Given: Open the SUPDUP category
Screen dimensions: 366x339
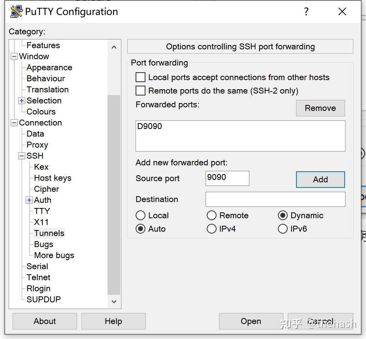Looking at the screenshot, I should coord(43,300).
